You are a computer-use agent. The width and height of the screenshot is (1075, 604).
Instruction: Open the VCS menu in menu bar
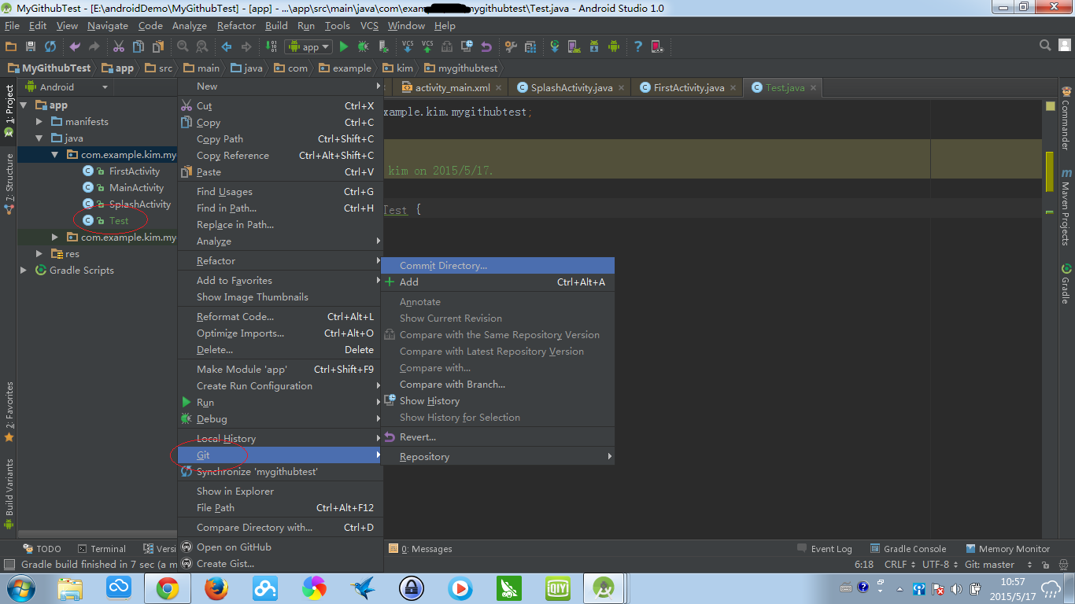[369, 26]
